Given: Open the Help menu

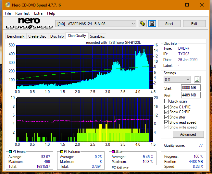Looking at the screenshot, I should 51,13.
